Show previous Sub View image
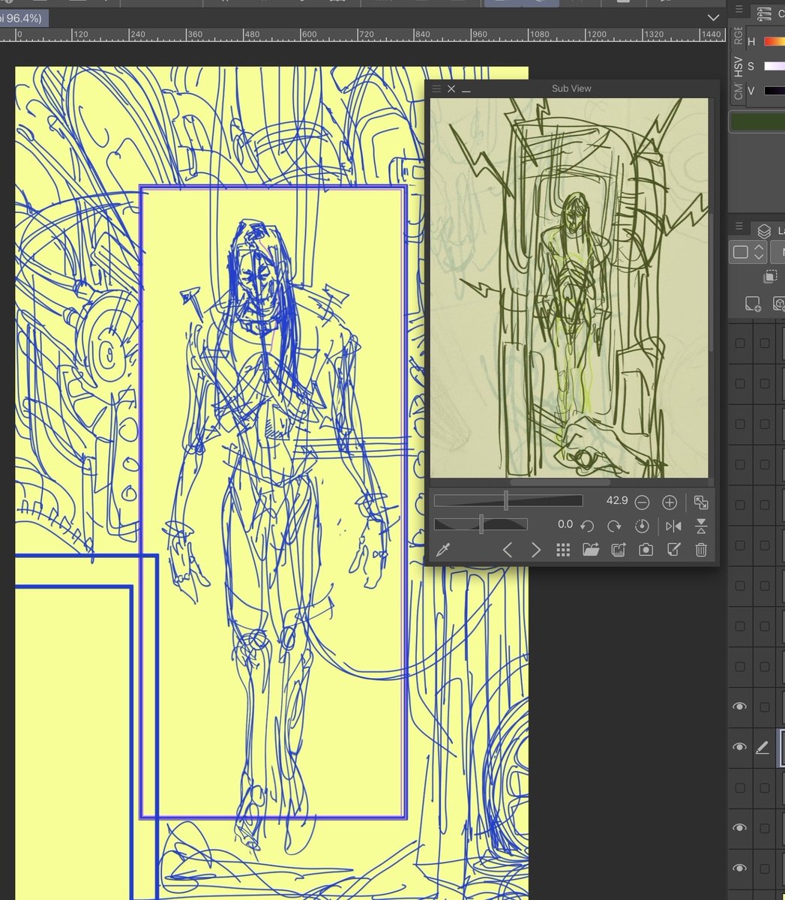The height and width of the screenshot is (900, 785). point(508,550)
